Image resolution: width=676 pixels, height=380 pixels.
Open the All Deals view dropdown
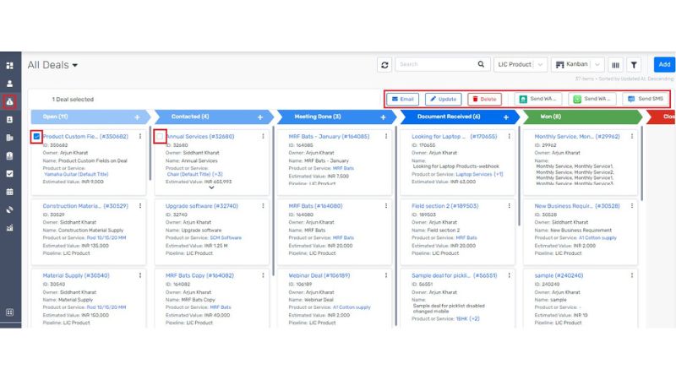pos(52,65)
